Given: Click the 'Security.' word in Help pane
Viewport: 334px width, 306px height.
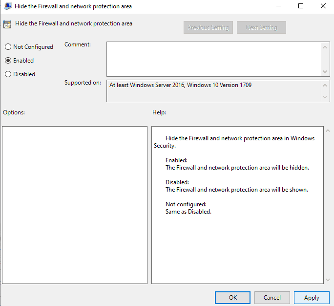Looking at the screenshot, I should [165, 146].
